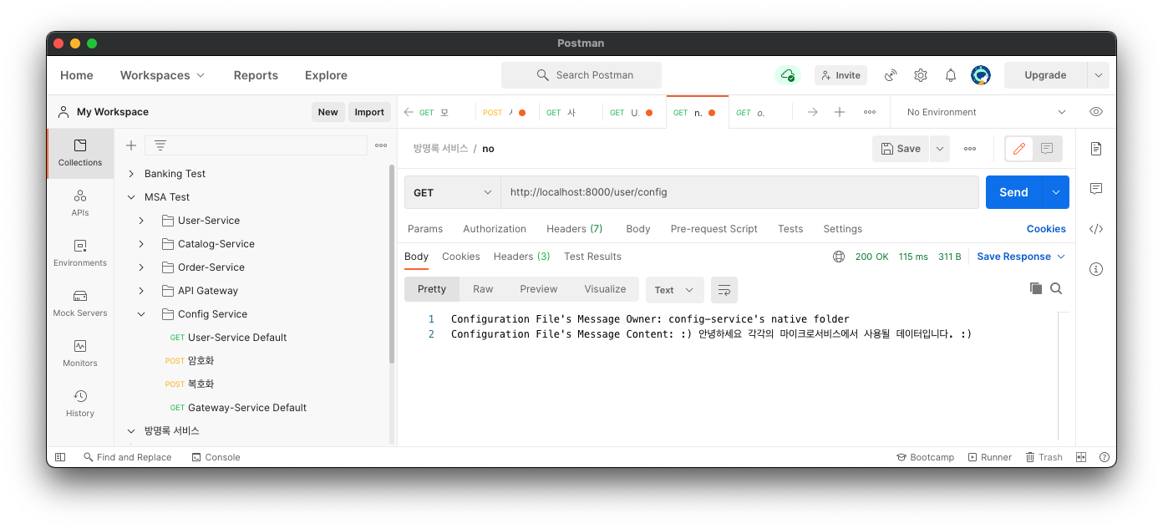
Task: Open the HTTP method GET dropdown
Action: click(453, 192)
